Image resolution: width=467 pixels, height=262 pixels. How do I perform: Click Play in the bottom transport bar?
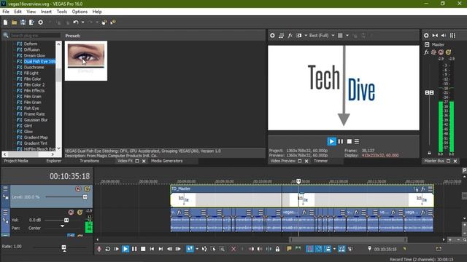click(126, 249)
